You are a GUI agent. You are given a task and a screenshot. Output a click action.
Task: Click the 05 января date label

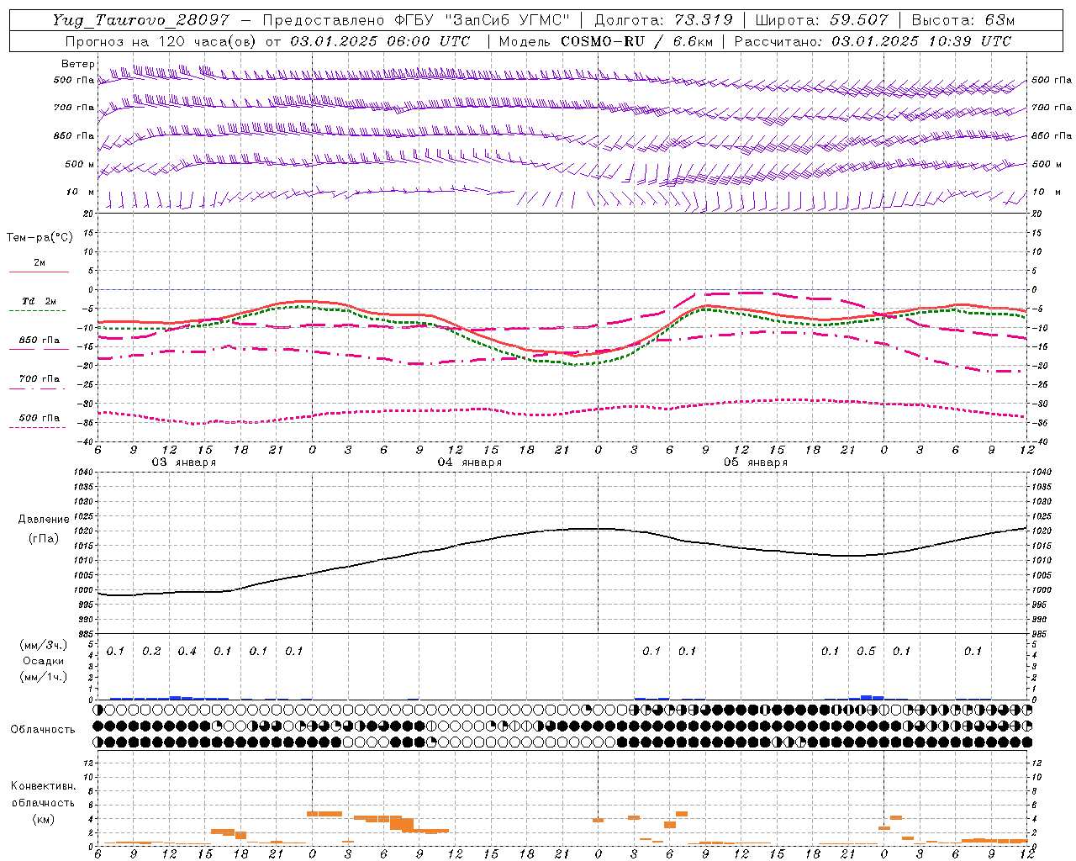tap(755, 462)
